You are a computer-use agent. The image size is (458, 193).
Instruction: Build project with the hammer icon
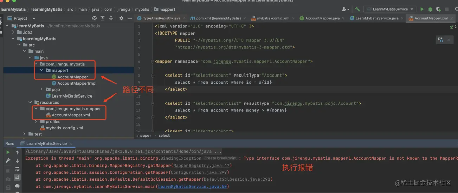357,9
